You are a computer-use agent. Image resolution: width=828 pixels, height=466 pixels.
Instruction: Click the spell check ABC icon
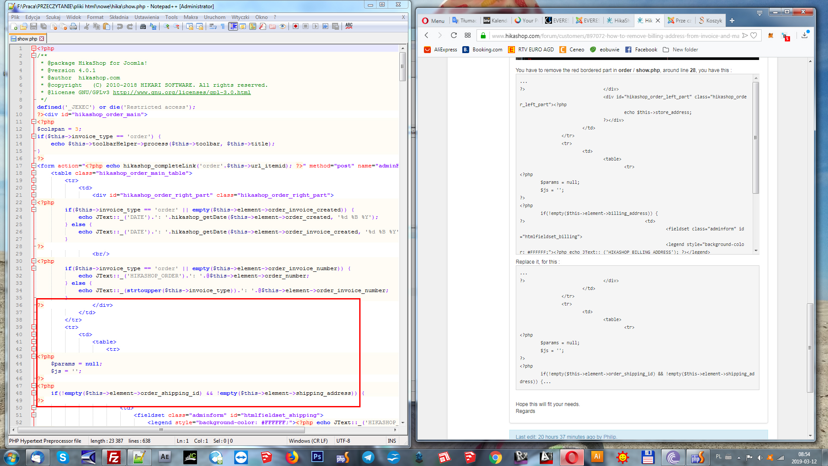point(349,26)
